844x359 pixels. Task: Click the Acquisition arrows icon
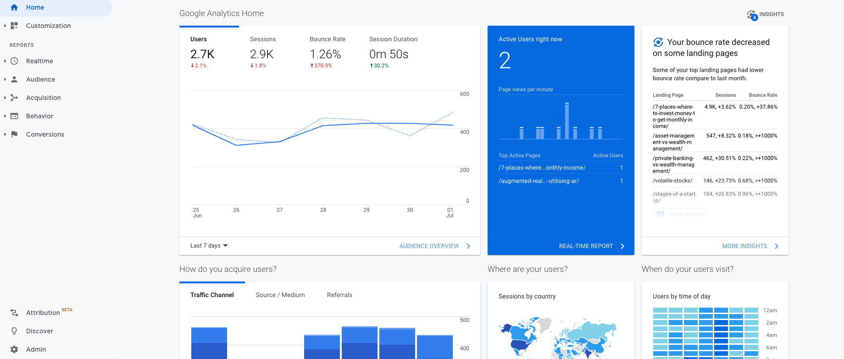[14, 98]
